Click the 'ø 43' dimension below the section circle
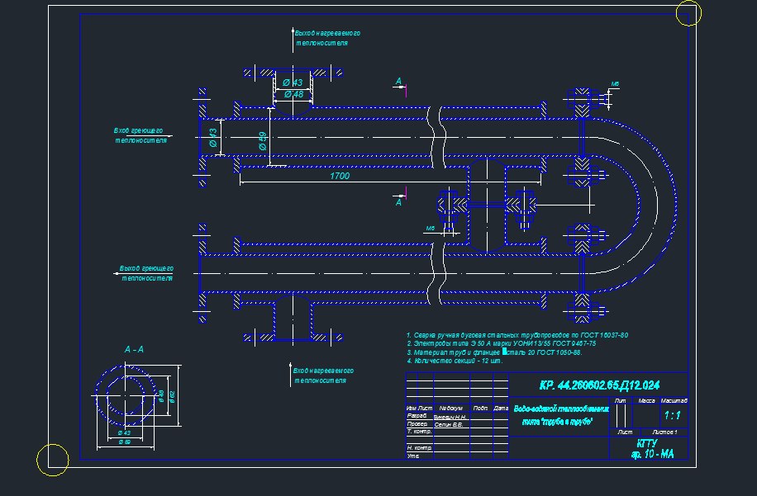This screenshot has width=757, height=496. click(x=125, y=432)
